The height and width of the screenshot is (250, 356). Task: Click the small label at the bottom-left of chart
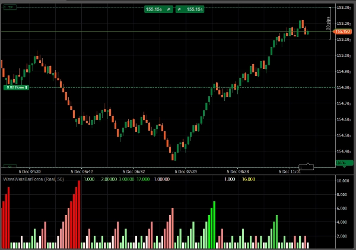click(x=9, y=166)
